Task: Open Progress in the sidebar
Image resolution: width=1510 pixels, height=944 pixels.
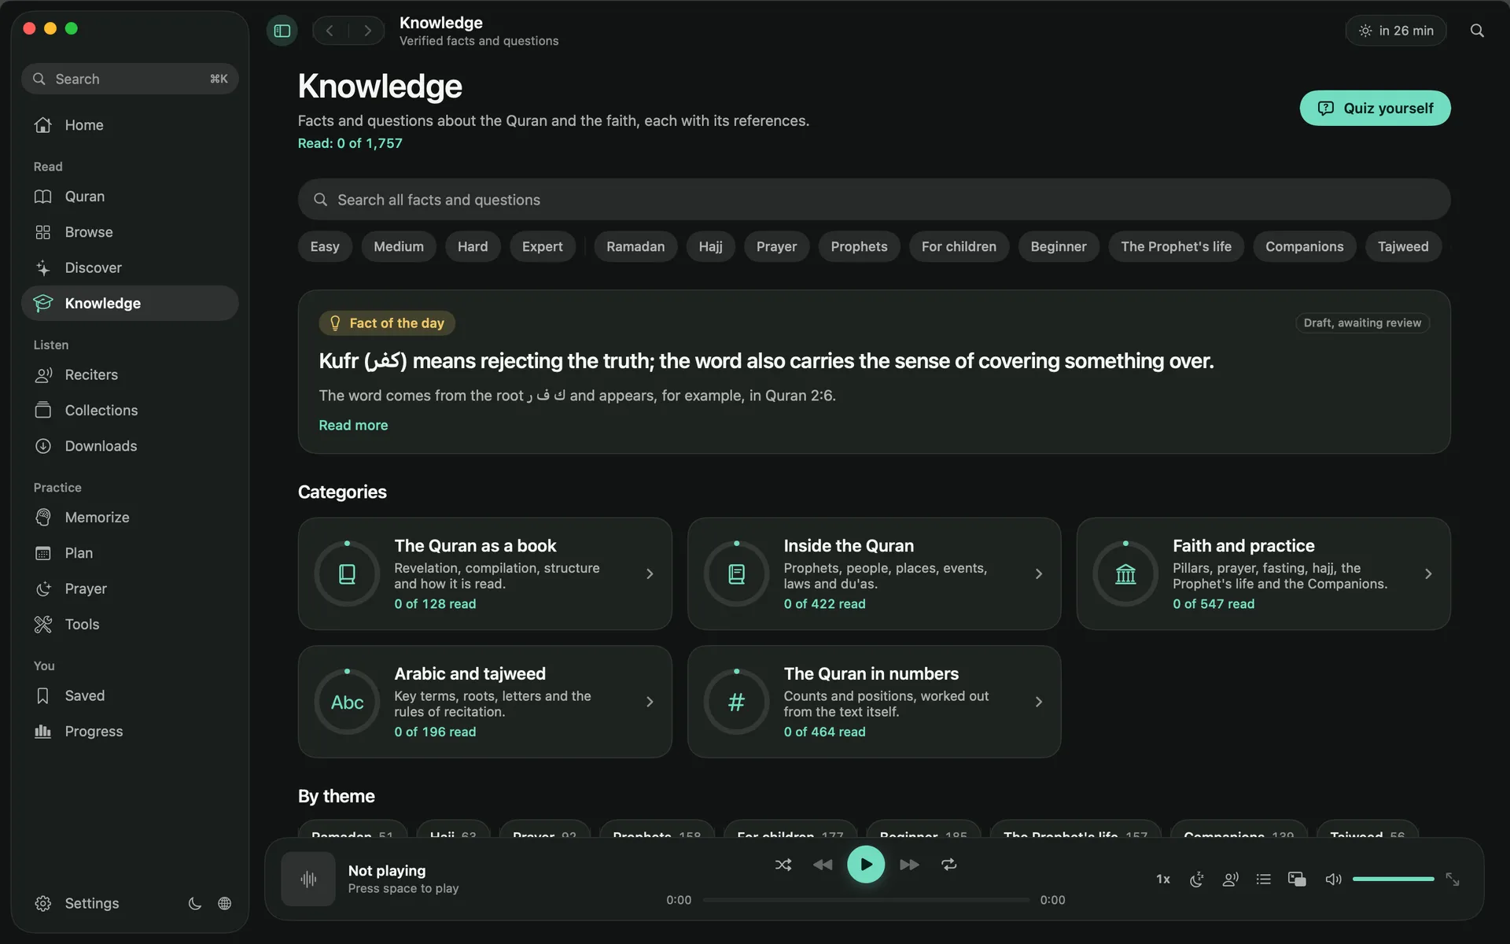Action: (130, 731)
